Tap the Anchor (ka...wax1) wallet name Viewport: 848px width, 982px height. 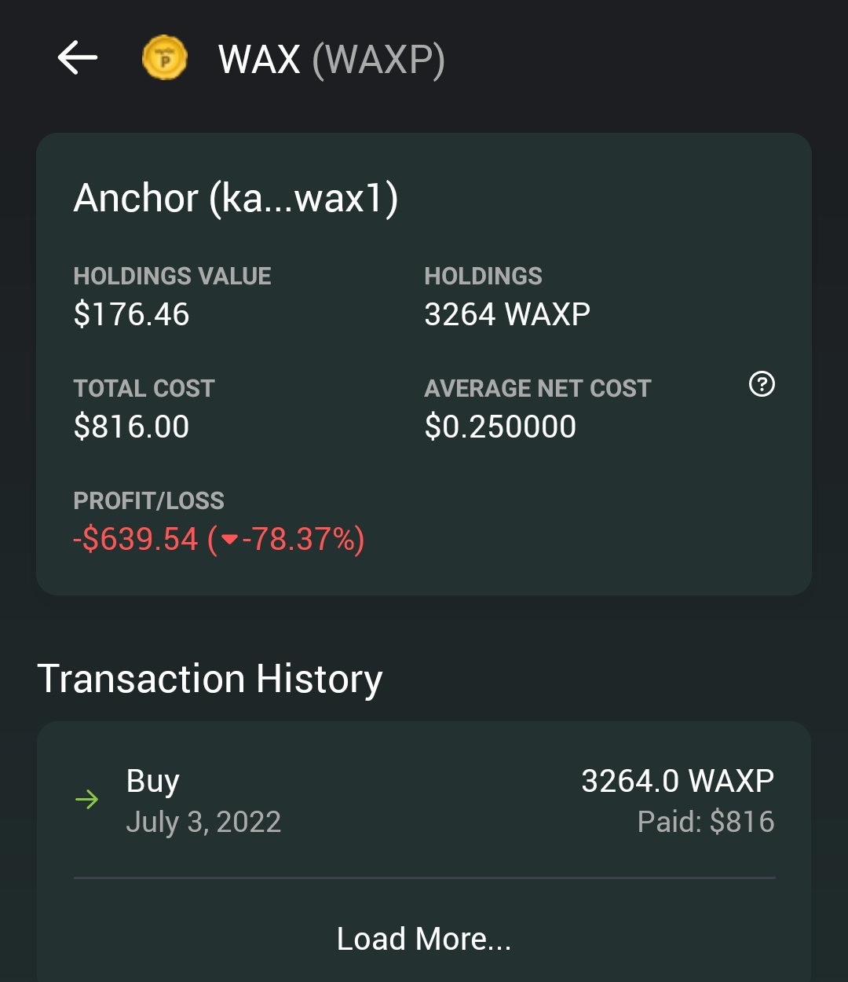point(236,198)
